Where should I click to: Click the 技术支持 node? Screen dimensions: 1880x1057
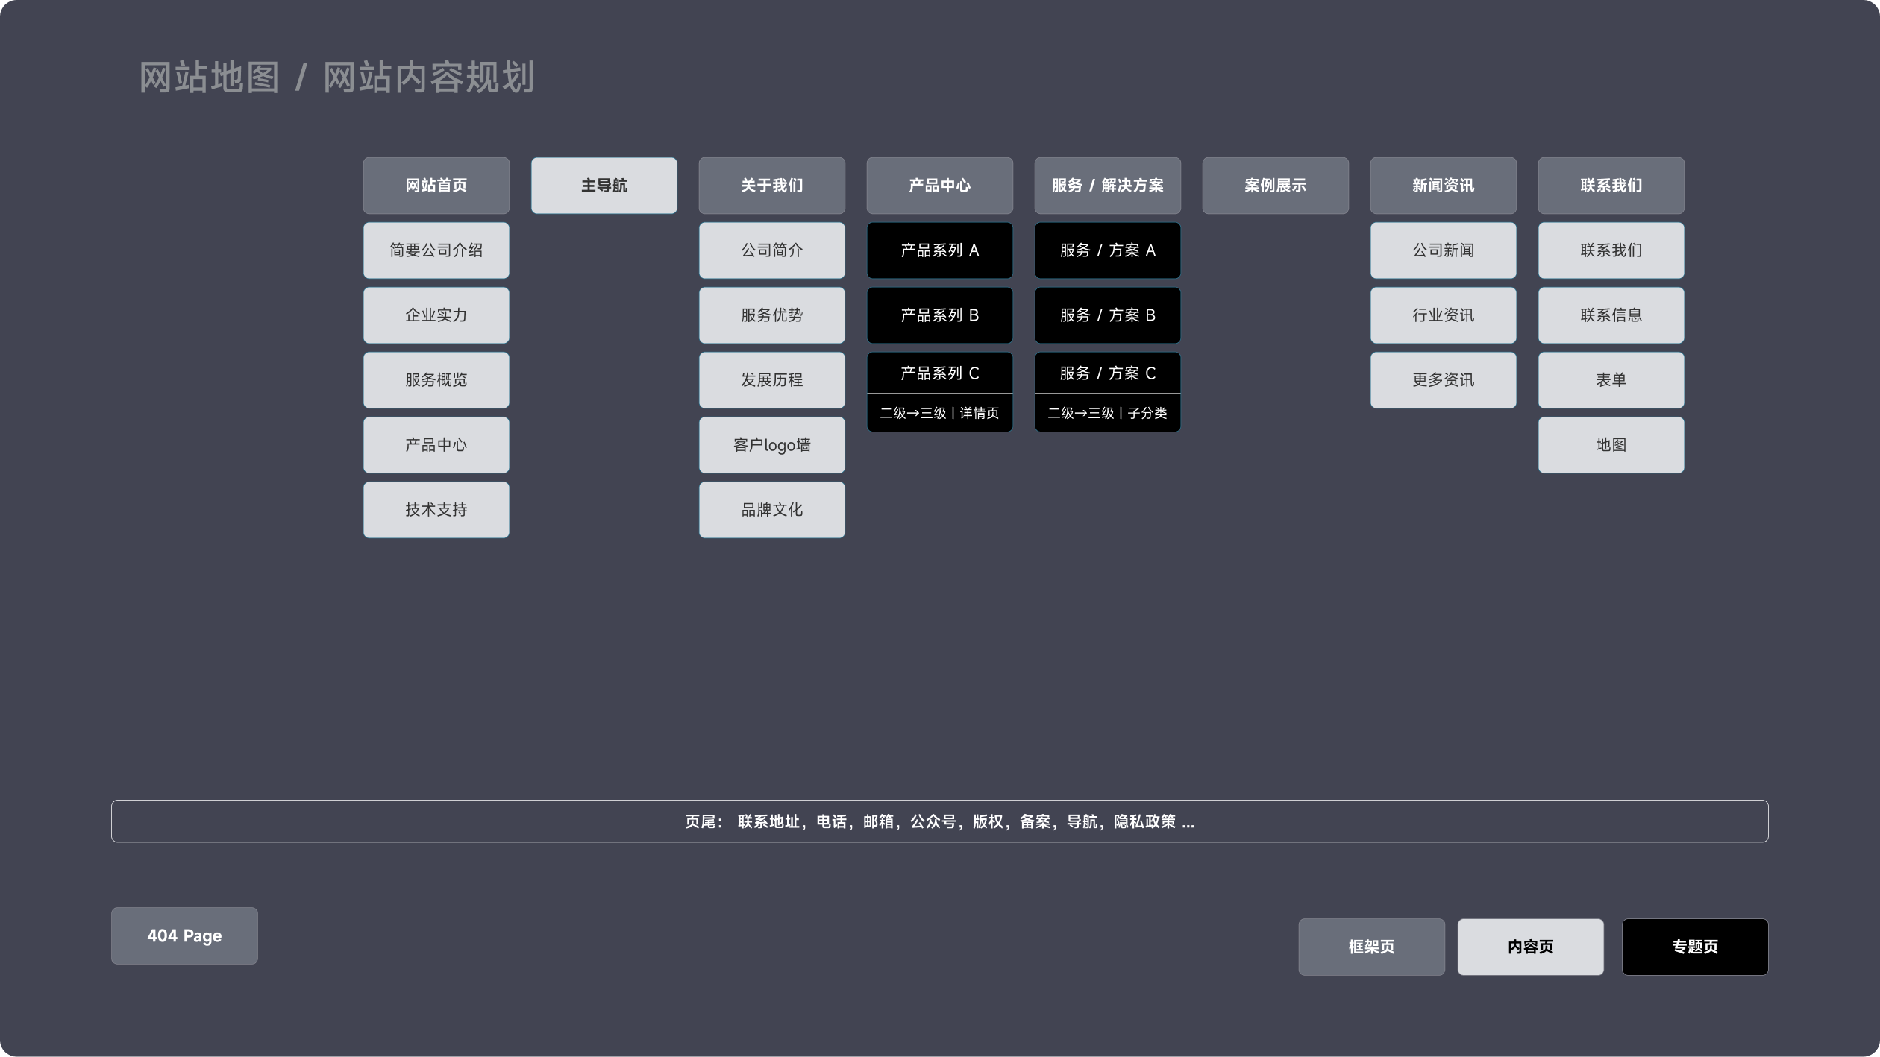click(436, 509)
